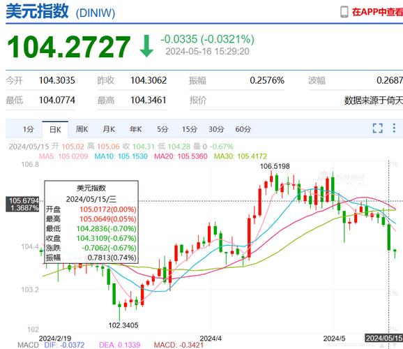Click the DIF: -0.0372 indicator
The width and height of the screenshot is (403, 349).
click(x=64, y=345)
